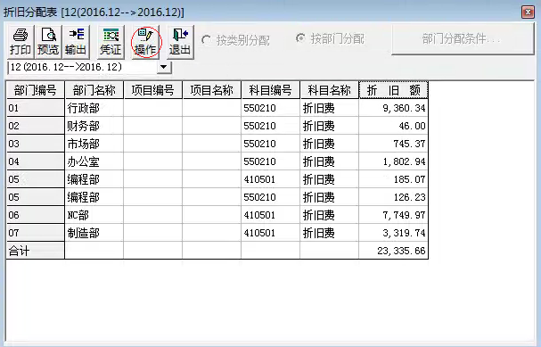Click the 输出 export icon

pyautogui.click(x=76, y=42)
